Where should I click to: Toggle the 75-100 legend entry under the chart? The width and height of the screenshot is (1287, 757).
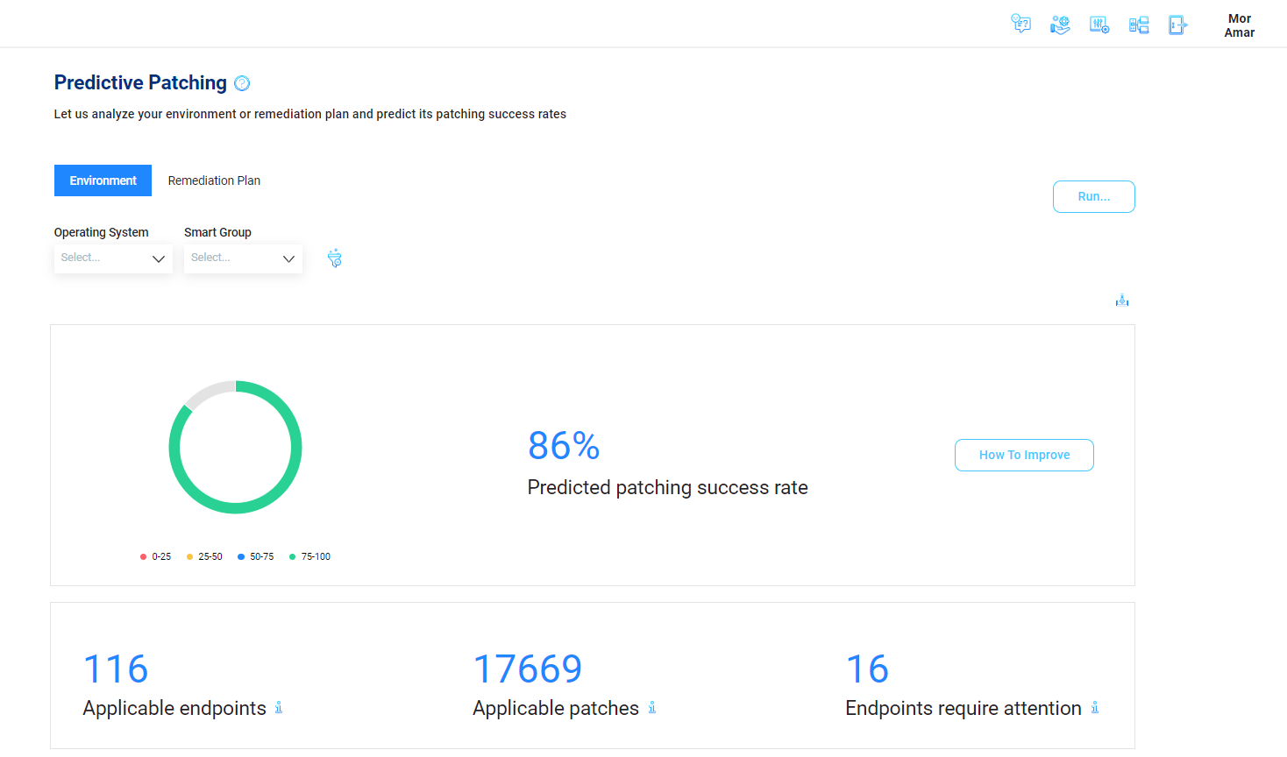309,556
